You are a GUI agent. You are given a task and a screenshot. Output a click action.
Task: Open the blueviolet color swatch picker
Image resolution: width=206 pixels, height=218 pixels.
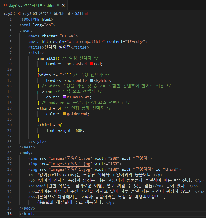pos(64,97)
